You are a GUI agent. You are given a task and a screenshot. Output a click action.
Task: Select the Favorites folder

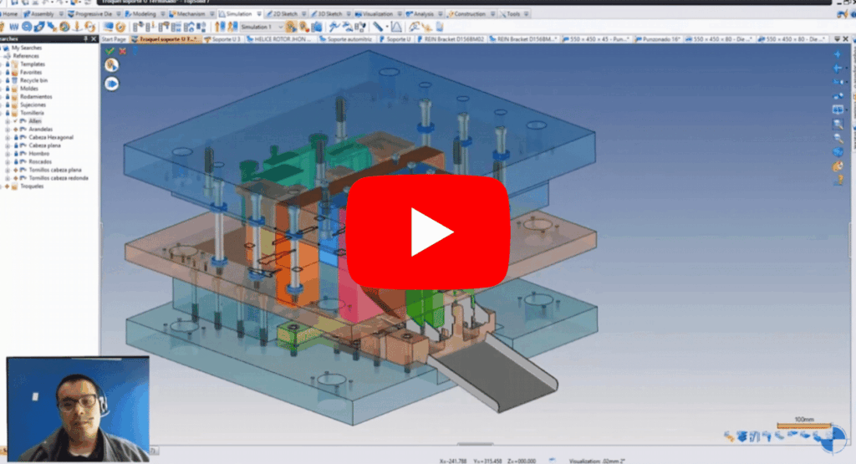[x=31, y=72]
